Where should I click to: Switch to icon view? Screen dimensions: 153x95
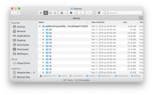(x=41, y=13)
